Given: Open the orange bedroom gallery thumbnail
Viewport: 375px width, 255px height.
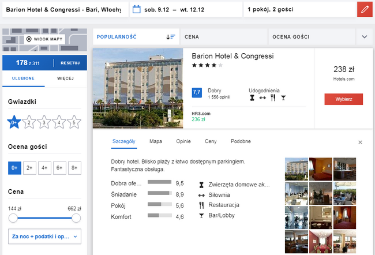Looking at the screenshot, I should (320, 169).
